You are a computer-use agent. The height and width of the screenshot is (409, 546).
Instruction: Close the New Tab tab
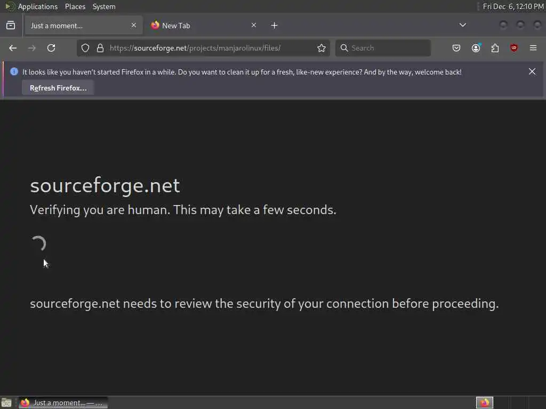coord(254,25)
